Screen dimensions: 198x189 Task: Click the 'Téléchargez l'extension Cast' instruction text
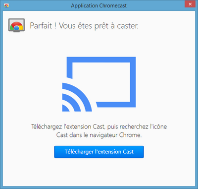point(99,131)
